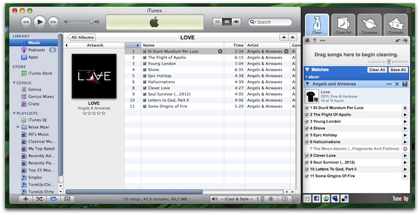Image resolution: width=420 pixels, height=215 pixels.
Task: Click the Delicious share icon
Action: pyautogui.click(x=345, y=199)
